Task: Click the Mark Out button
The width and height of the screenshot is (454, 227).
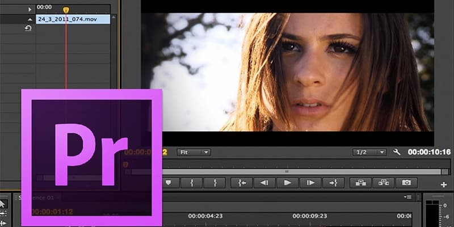Action: pos(215,183)
